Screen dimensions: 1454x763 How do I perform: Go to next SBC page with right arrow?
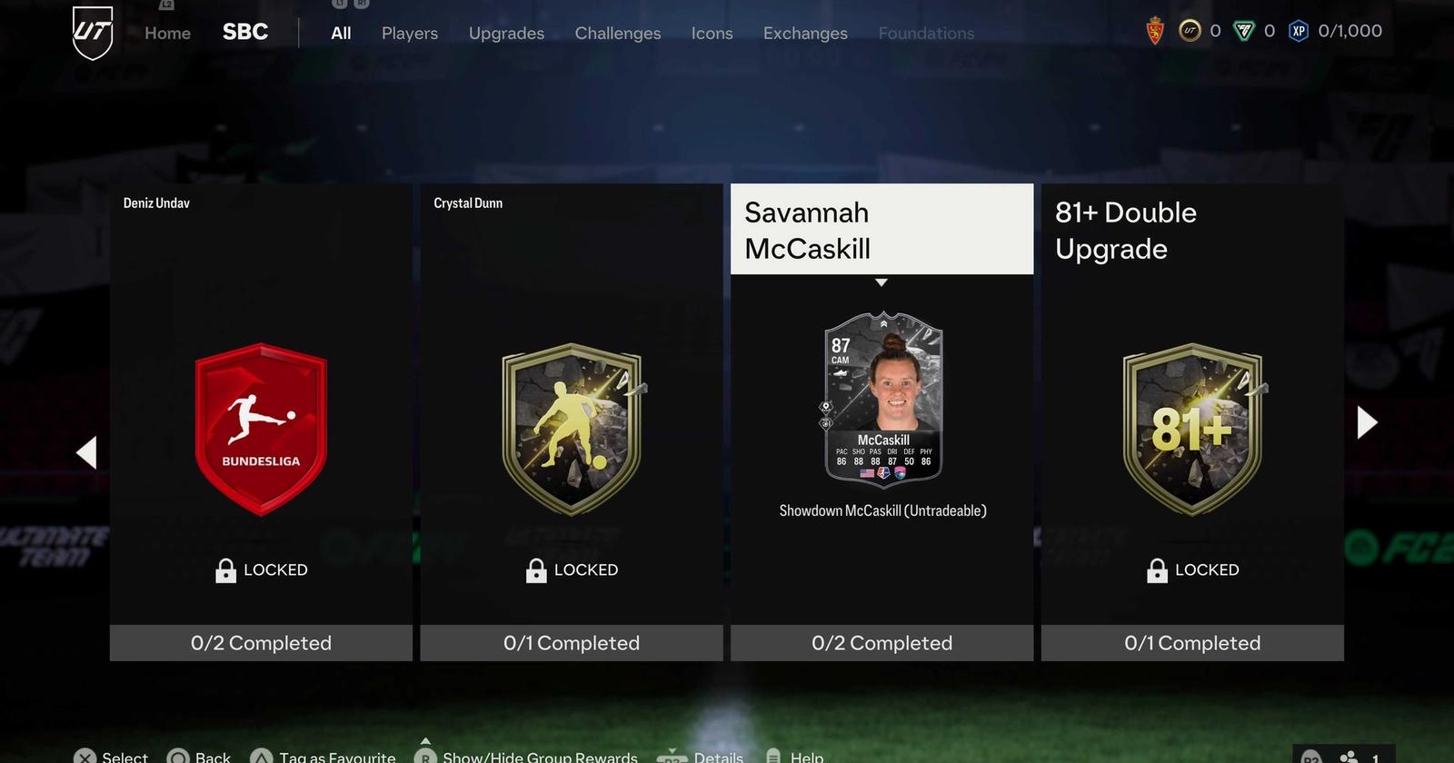click(x=1367, y=422)
